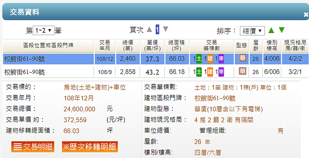
Task: Select page number 1
Action: tap(157, 30)
